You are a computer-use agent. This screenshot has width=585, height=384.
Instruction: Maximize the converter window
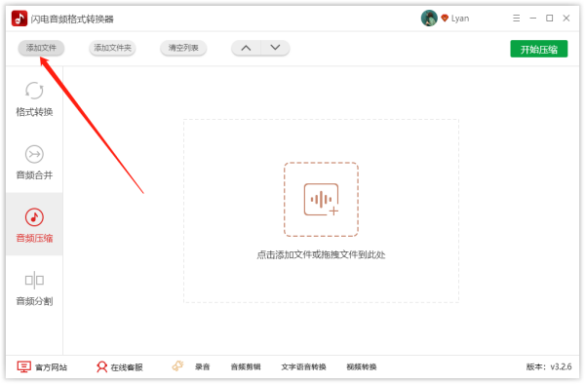550,18
